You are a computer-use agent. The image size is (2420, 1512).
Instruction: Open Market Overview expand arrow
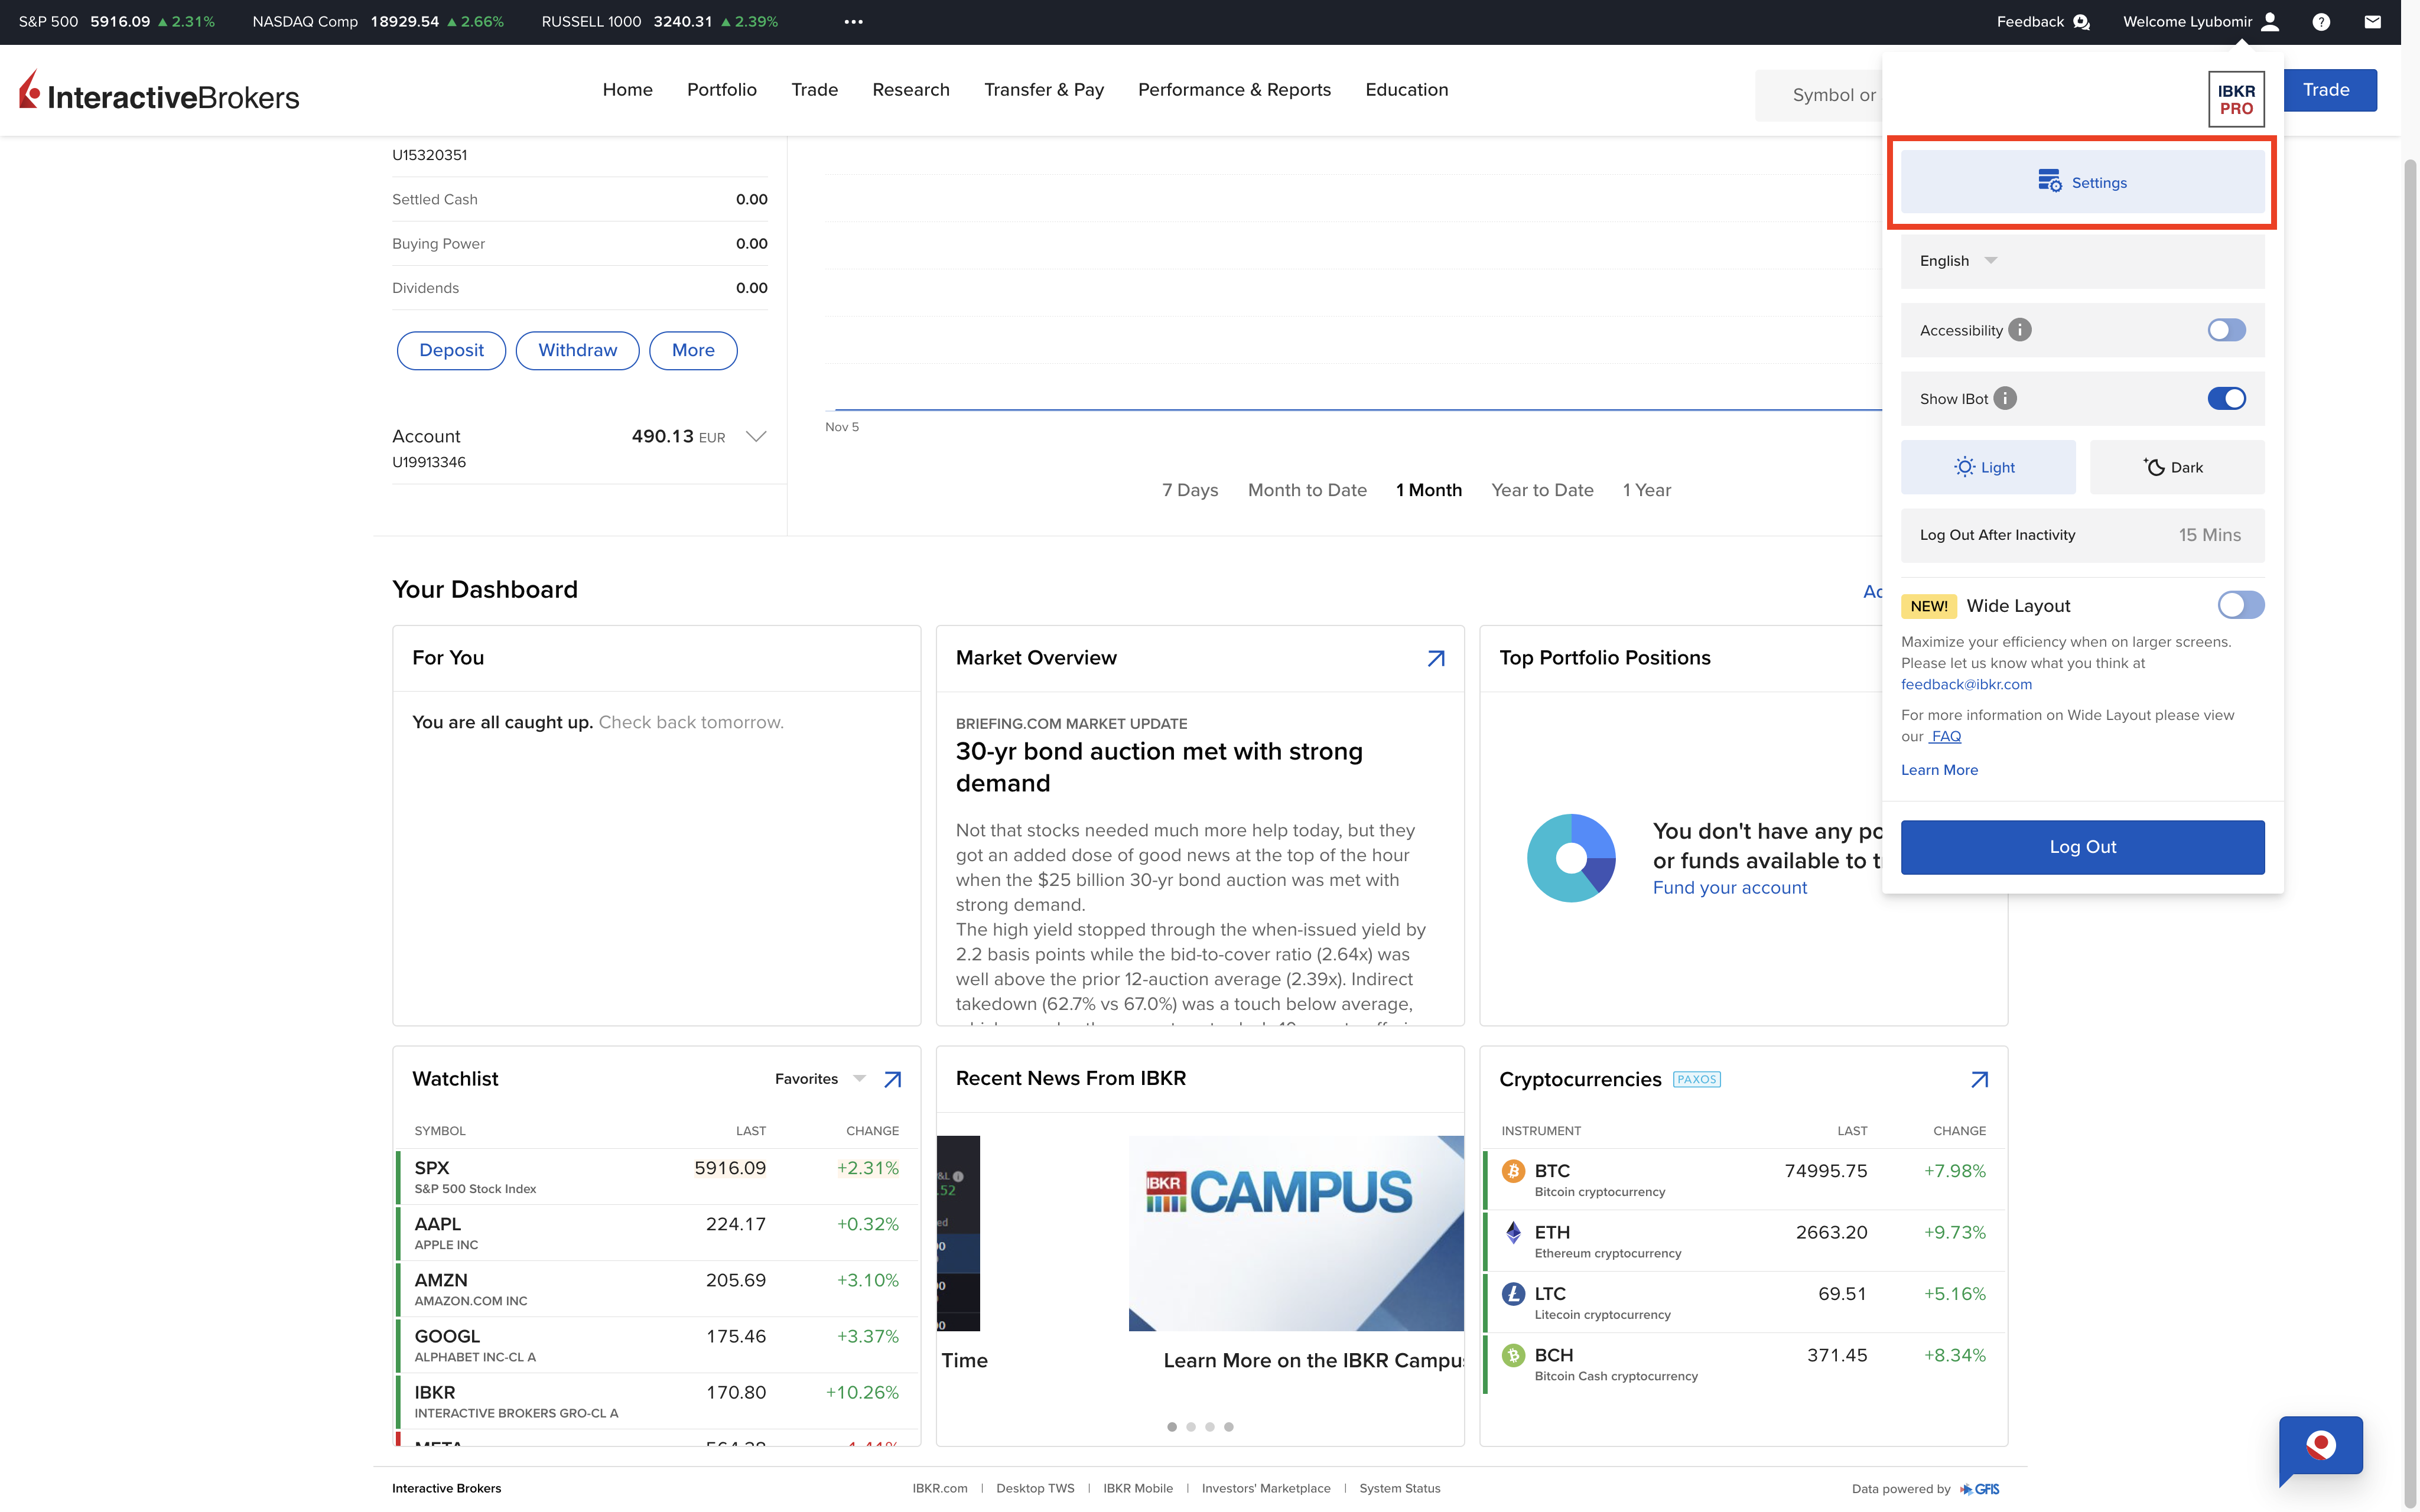[1435, 658]
